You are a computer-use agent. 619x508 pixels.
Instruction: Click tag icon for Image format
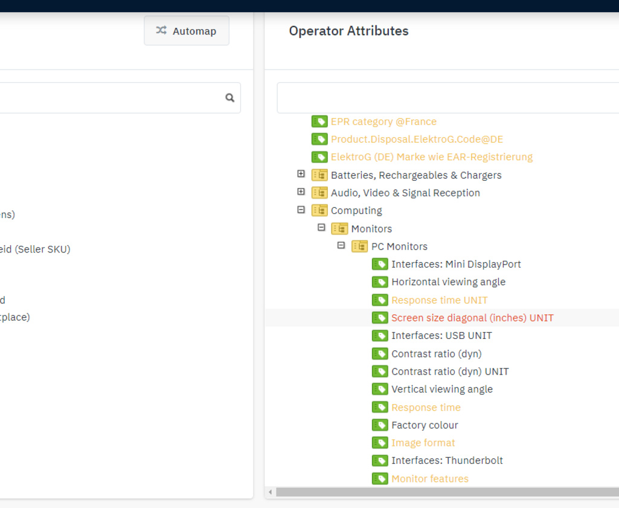[x=380, y=443]
